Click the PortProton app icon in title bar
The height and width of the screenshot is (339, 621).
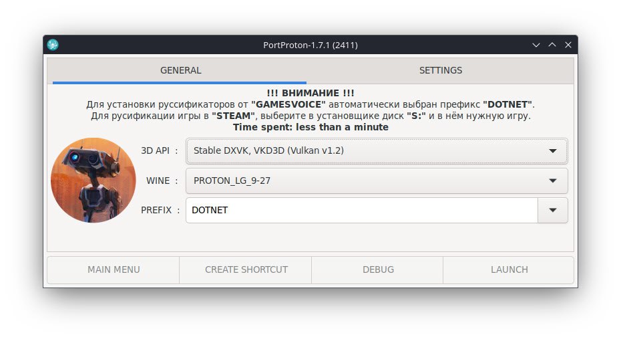(x=53, y=45)
